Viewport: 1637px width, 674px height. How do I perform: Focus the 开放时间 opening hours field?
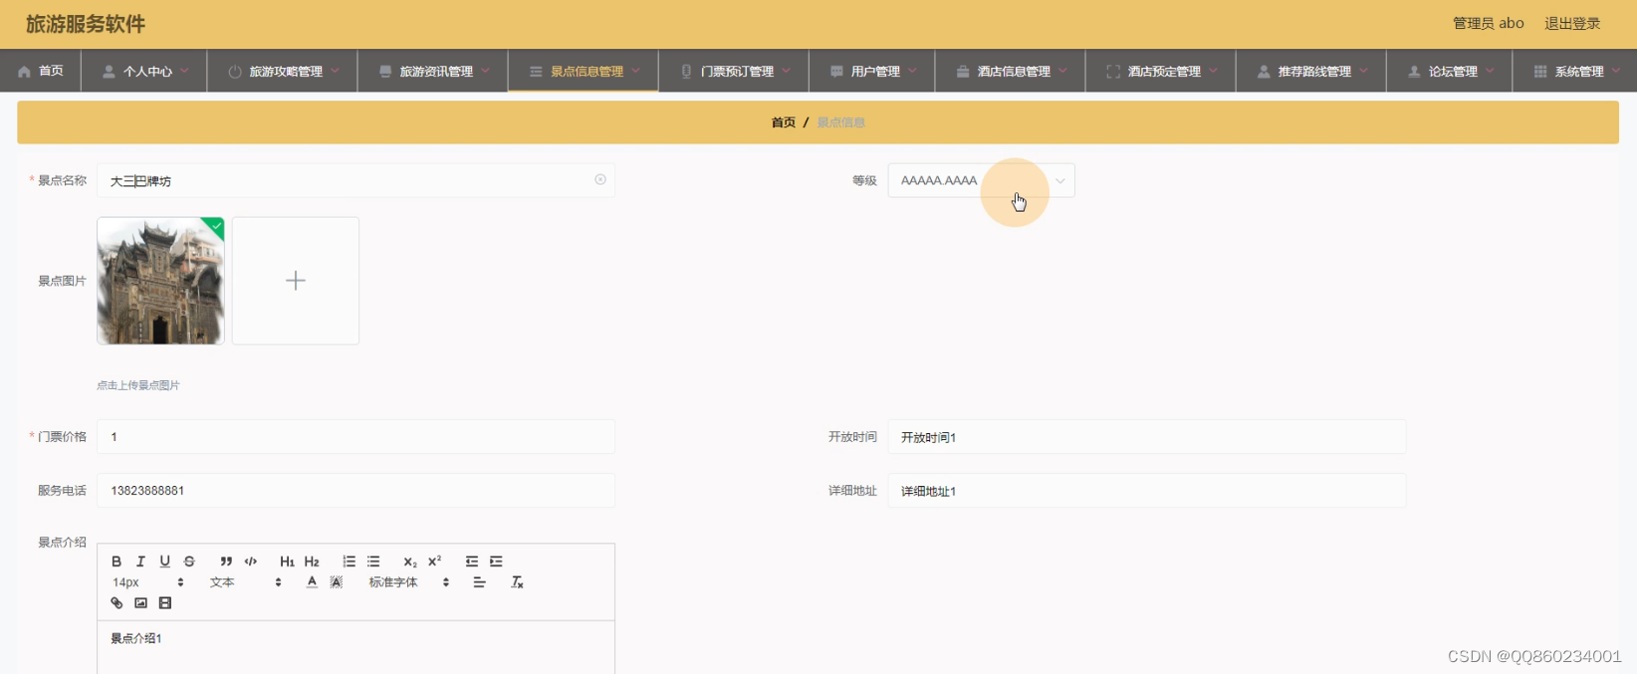point(1147,437)
